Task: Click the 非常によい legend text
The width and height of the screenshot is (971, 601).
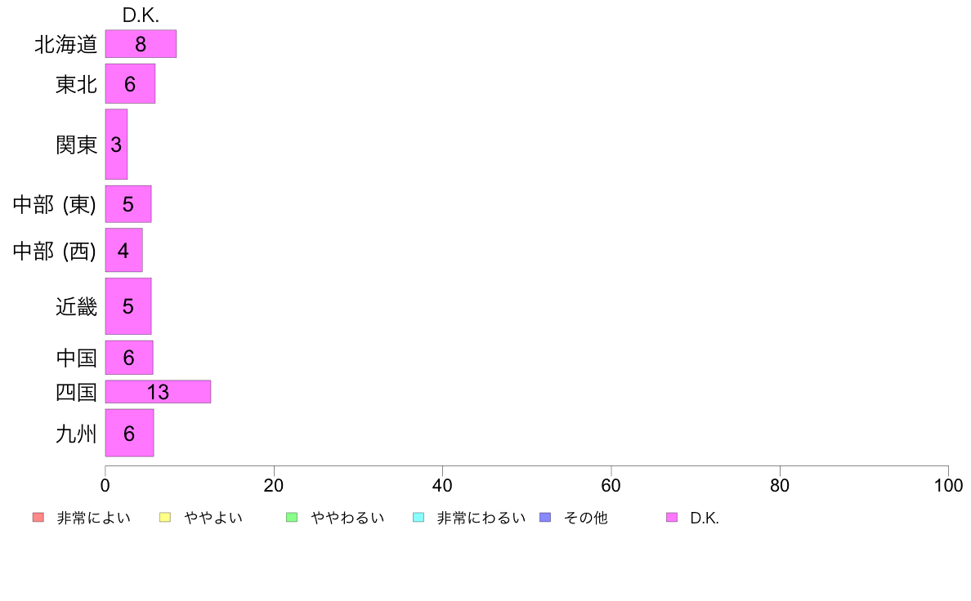Action: click(x=93, y=518)
